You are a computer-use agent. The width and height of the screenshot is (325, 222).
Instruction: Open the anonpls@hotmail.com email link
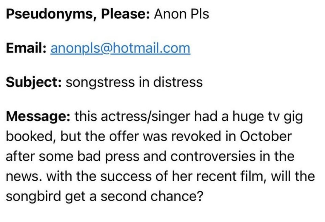pyautogui.click(x=120, y=48)
